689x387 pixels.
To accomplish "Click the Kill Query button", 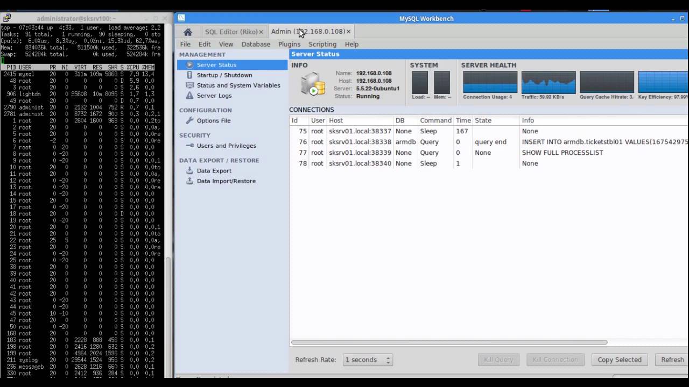I will click(498, 360).
